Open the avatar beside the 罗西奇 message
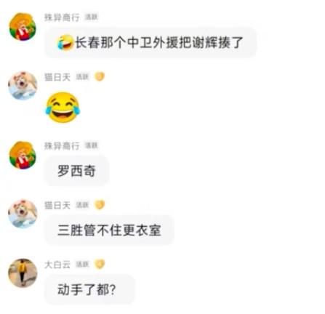This screenshot has height=314, width=325. click(23, 155)
